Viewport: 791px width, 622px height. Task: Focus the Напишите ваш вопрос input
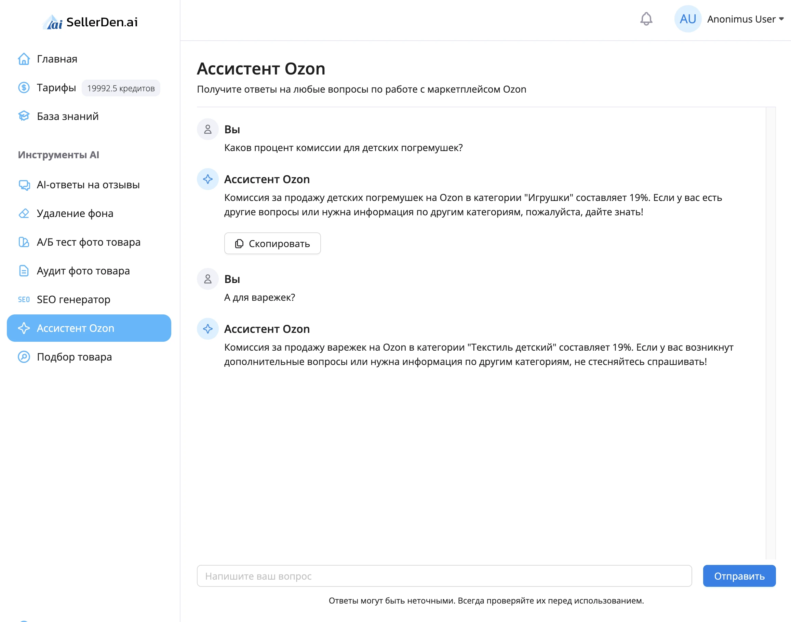pos(444,576)
